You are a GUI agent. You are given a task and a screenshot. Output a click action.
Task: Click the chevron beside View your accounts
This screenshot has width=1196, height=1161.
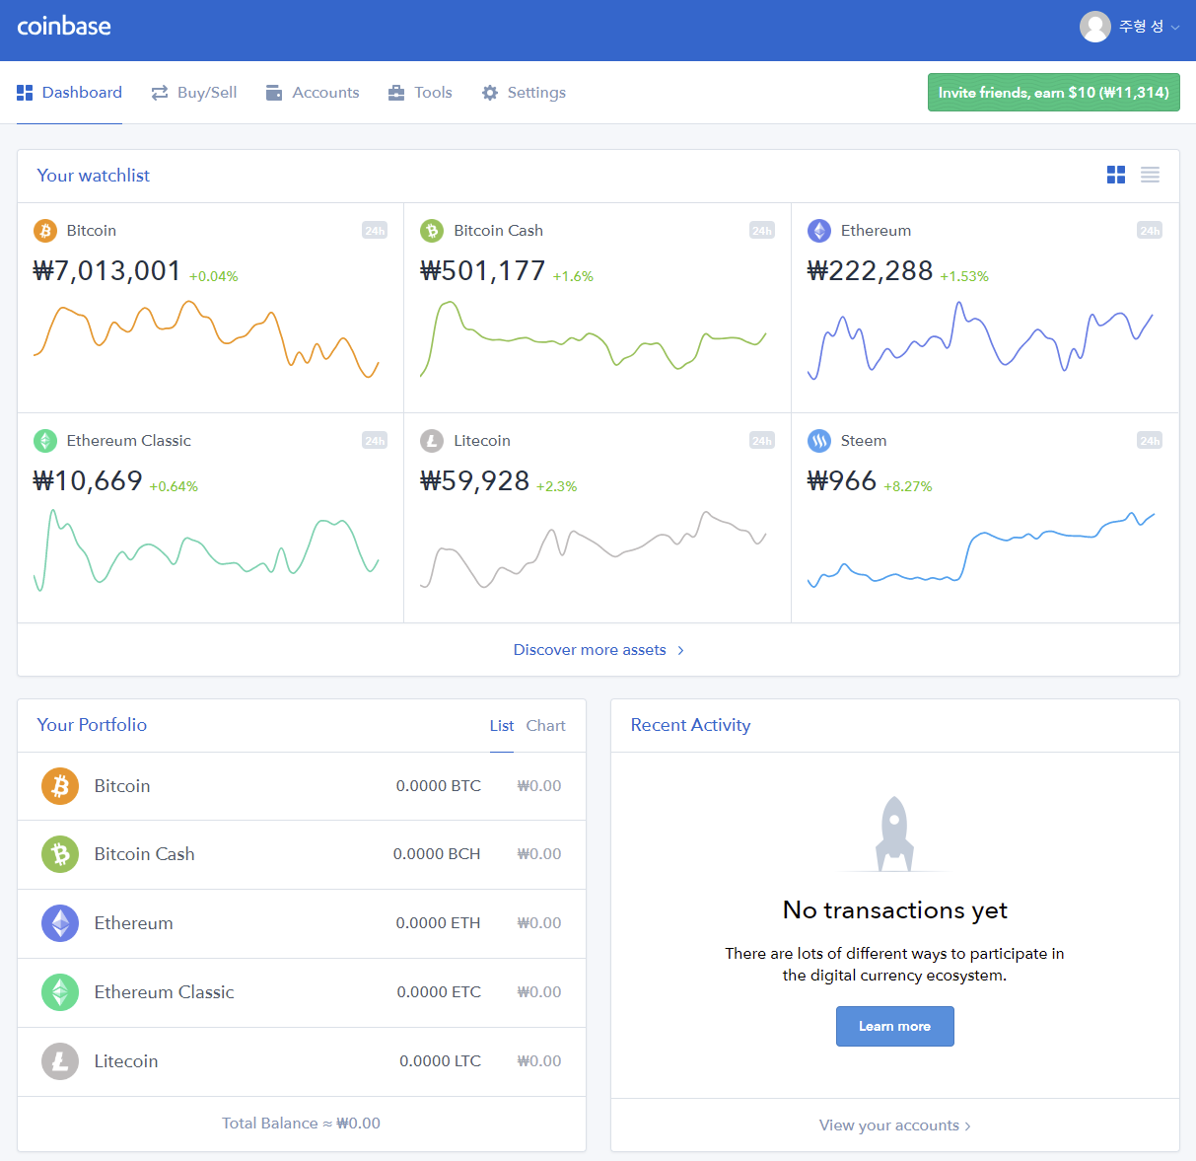(968, 1126)
